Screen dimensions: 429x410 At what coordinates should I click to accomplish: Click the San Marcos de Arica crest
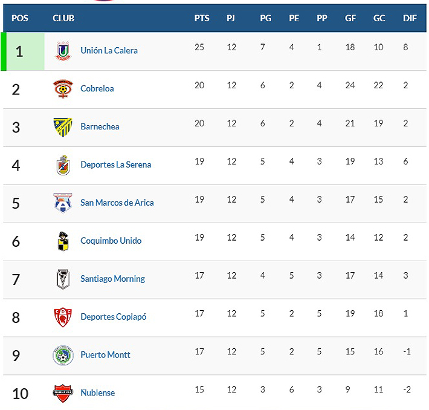tap(62, 203)
